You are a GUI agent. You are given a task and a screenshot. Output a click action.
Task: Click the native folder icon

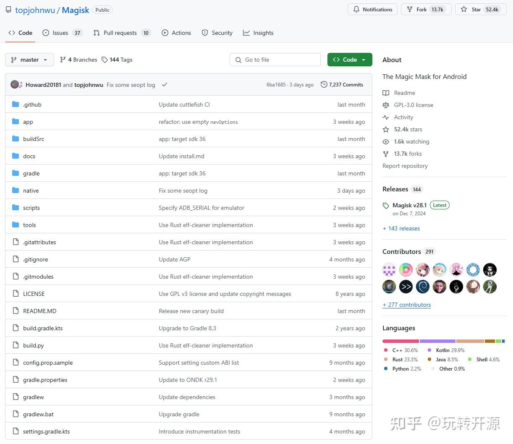pyautogui.click(x=16, y=191)
